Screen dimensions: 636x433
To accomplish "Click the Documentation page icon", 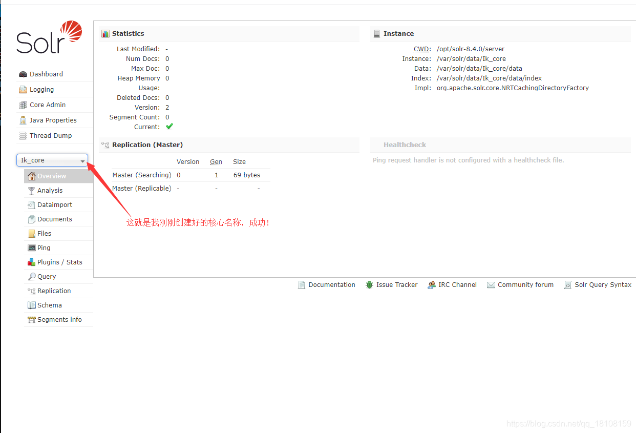I will [x=302, y=285].
